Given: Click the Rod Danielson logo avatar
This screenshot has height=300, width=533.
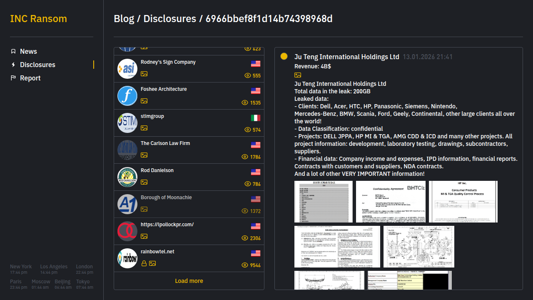Looking at the screenshot, I should click(127, 177).
